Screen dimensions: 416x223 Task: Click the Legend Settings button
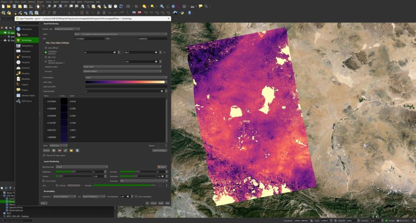point(159,151)
